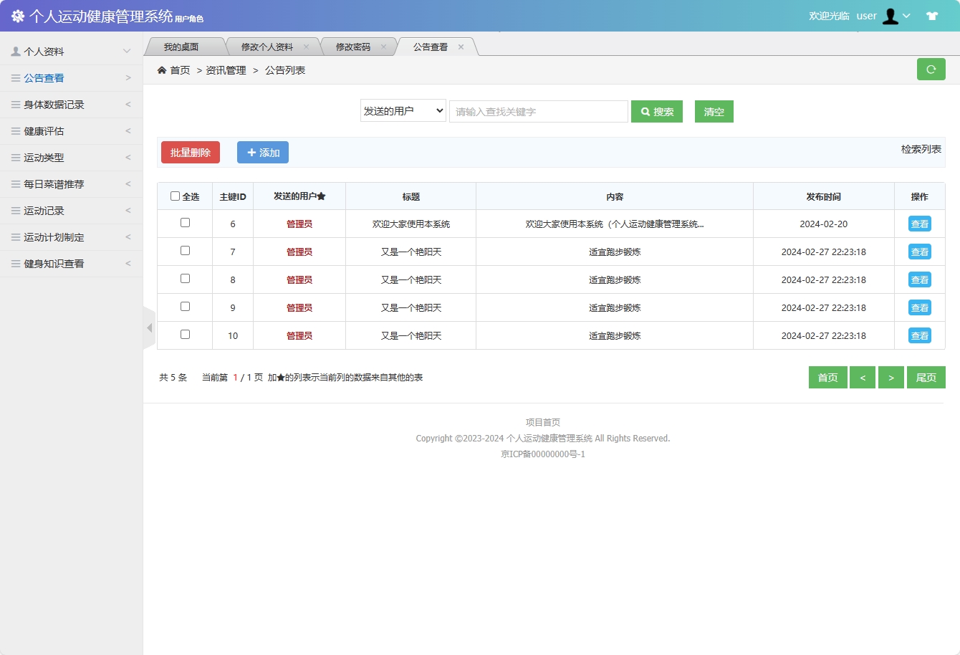Click the green refresh icon above the list

931,69
